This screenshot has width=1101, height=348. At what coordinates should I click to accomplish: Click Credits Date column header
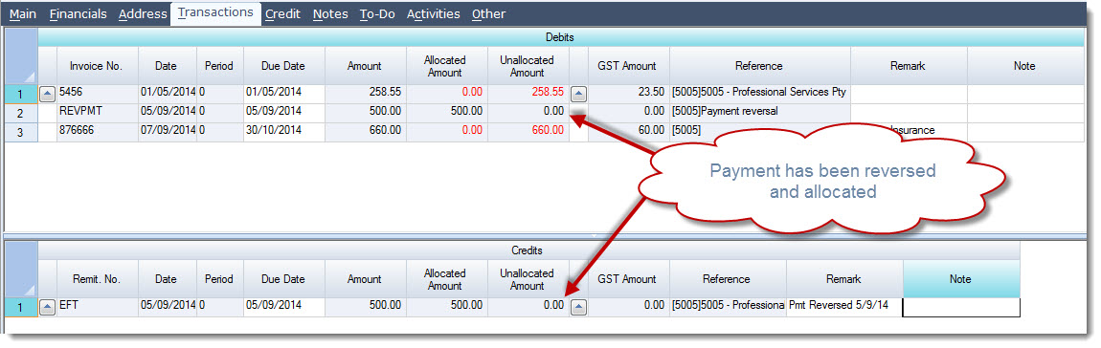click(x=167, y=278)
